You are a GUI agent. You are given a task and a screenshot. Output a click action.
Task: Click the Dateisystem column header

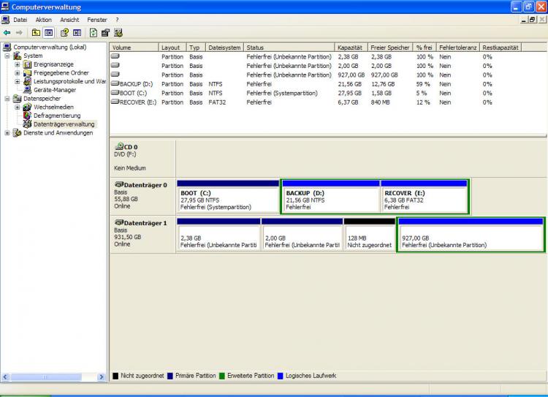coord(224,48)
